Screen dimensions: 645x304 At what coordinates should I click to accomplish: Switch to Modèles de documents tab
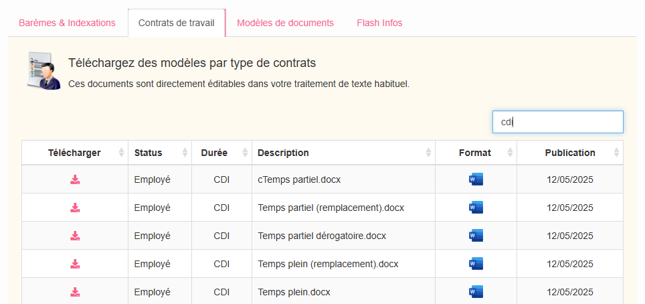click(285, 23)
